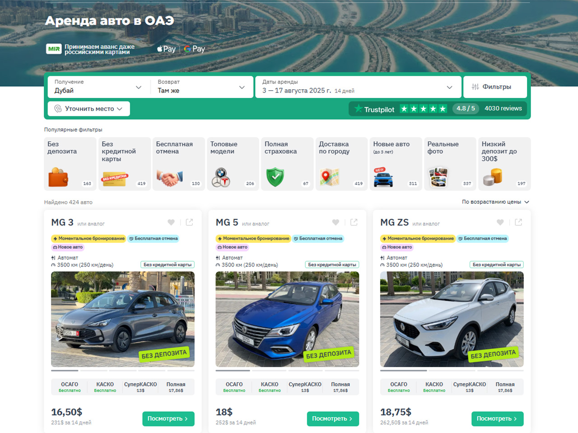Viewport: 578px width, 433px height.
Task: Toggle 'Низкий депозит до 300$' filter
Action: (504, 164)
